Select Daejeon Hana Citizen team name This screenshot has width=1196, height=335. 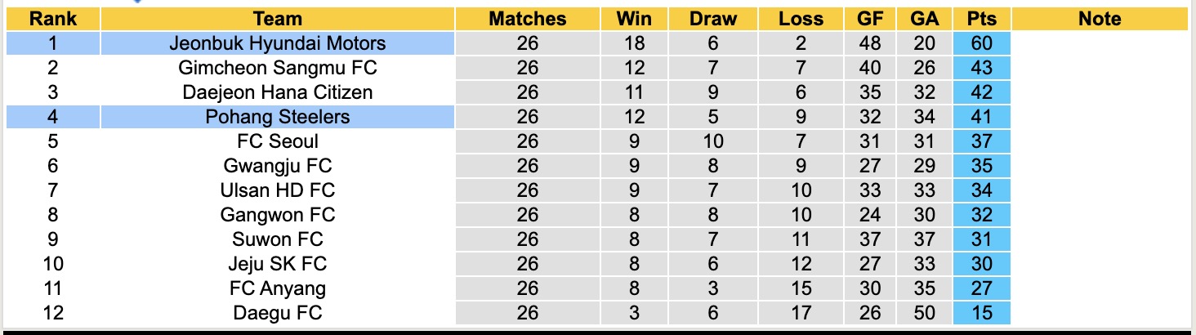[278, 92]
